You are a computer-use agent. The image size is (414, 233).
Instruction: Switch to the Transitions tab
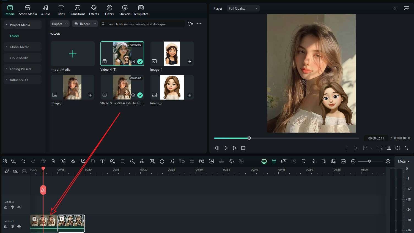(78, 10)
